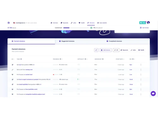Switch to Current missions tab

31,41
